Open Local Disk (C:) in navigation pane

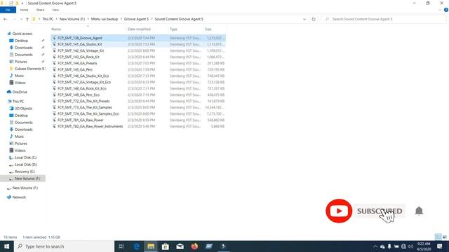25,157
